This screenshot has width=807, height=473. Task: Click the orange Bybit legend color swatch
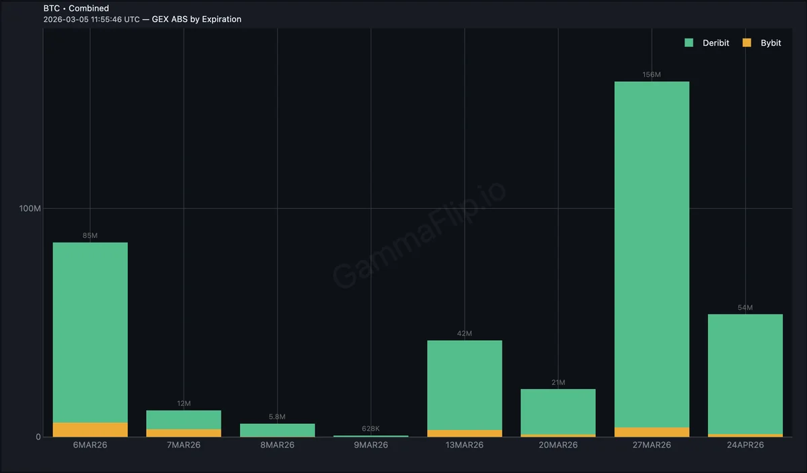tap(746, 43)
